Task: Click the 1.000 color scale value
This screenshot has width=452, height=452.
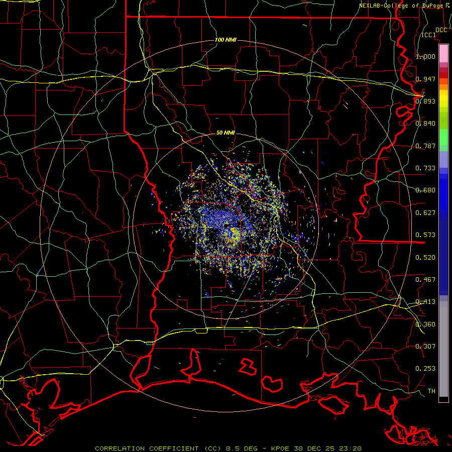Action: pos(425,56)
